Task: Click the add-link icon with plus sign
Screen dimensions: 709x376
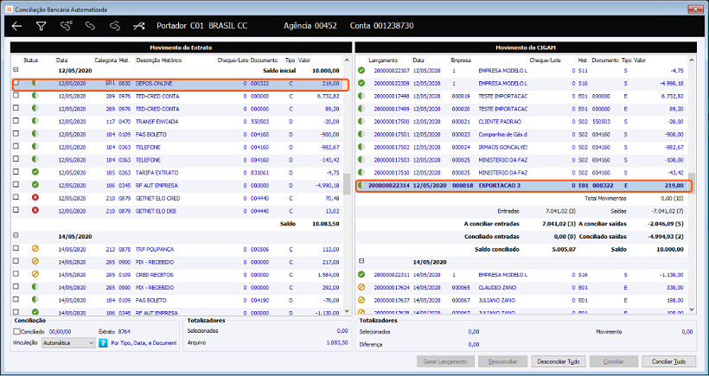Action: pos(66,26)
